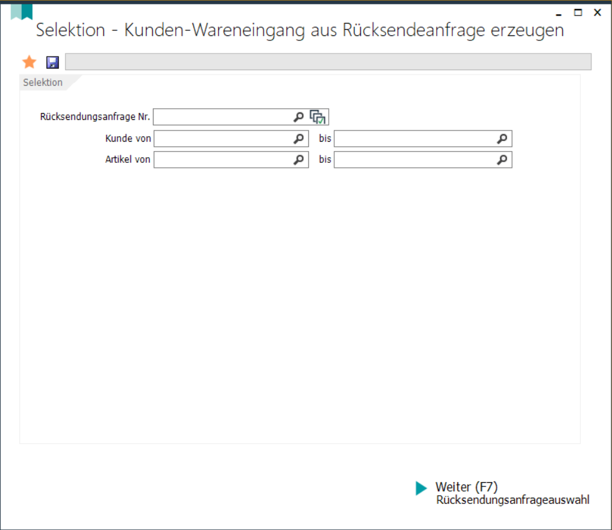The height and width of the screenshot is (530, 612).
Task: Click Weiter (F7) to proceed
Action: (x=467, y=487)
